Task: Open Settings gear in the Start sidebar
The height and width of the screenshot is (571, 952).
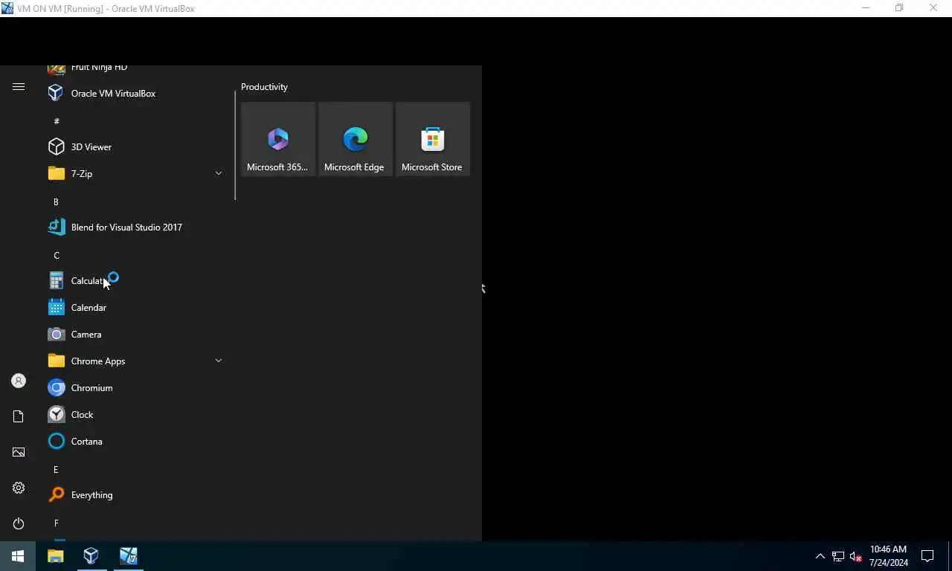Action: coord(19,488)
